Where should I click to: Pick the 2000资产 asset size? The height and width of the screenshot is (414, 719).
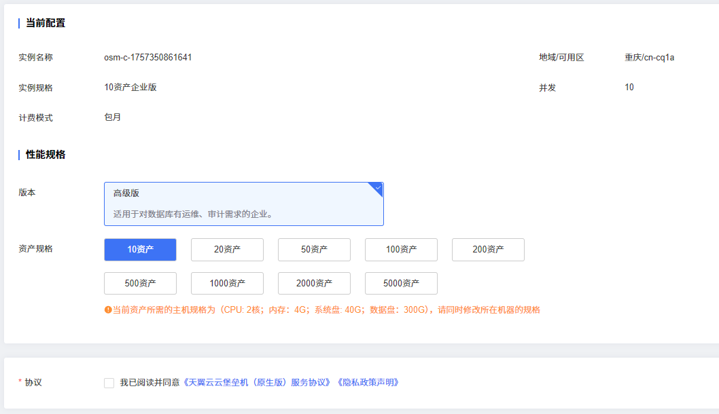pos(314,284)
